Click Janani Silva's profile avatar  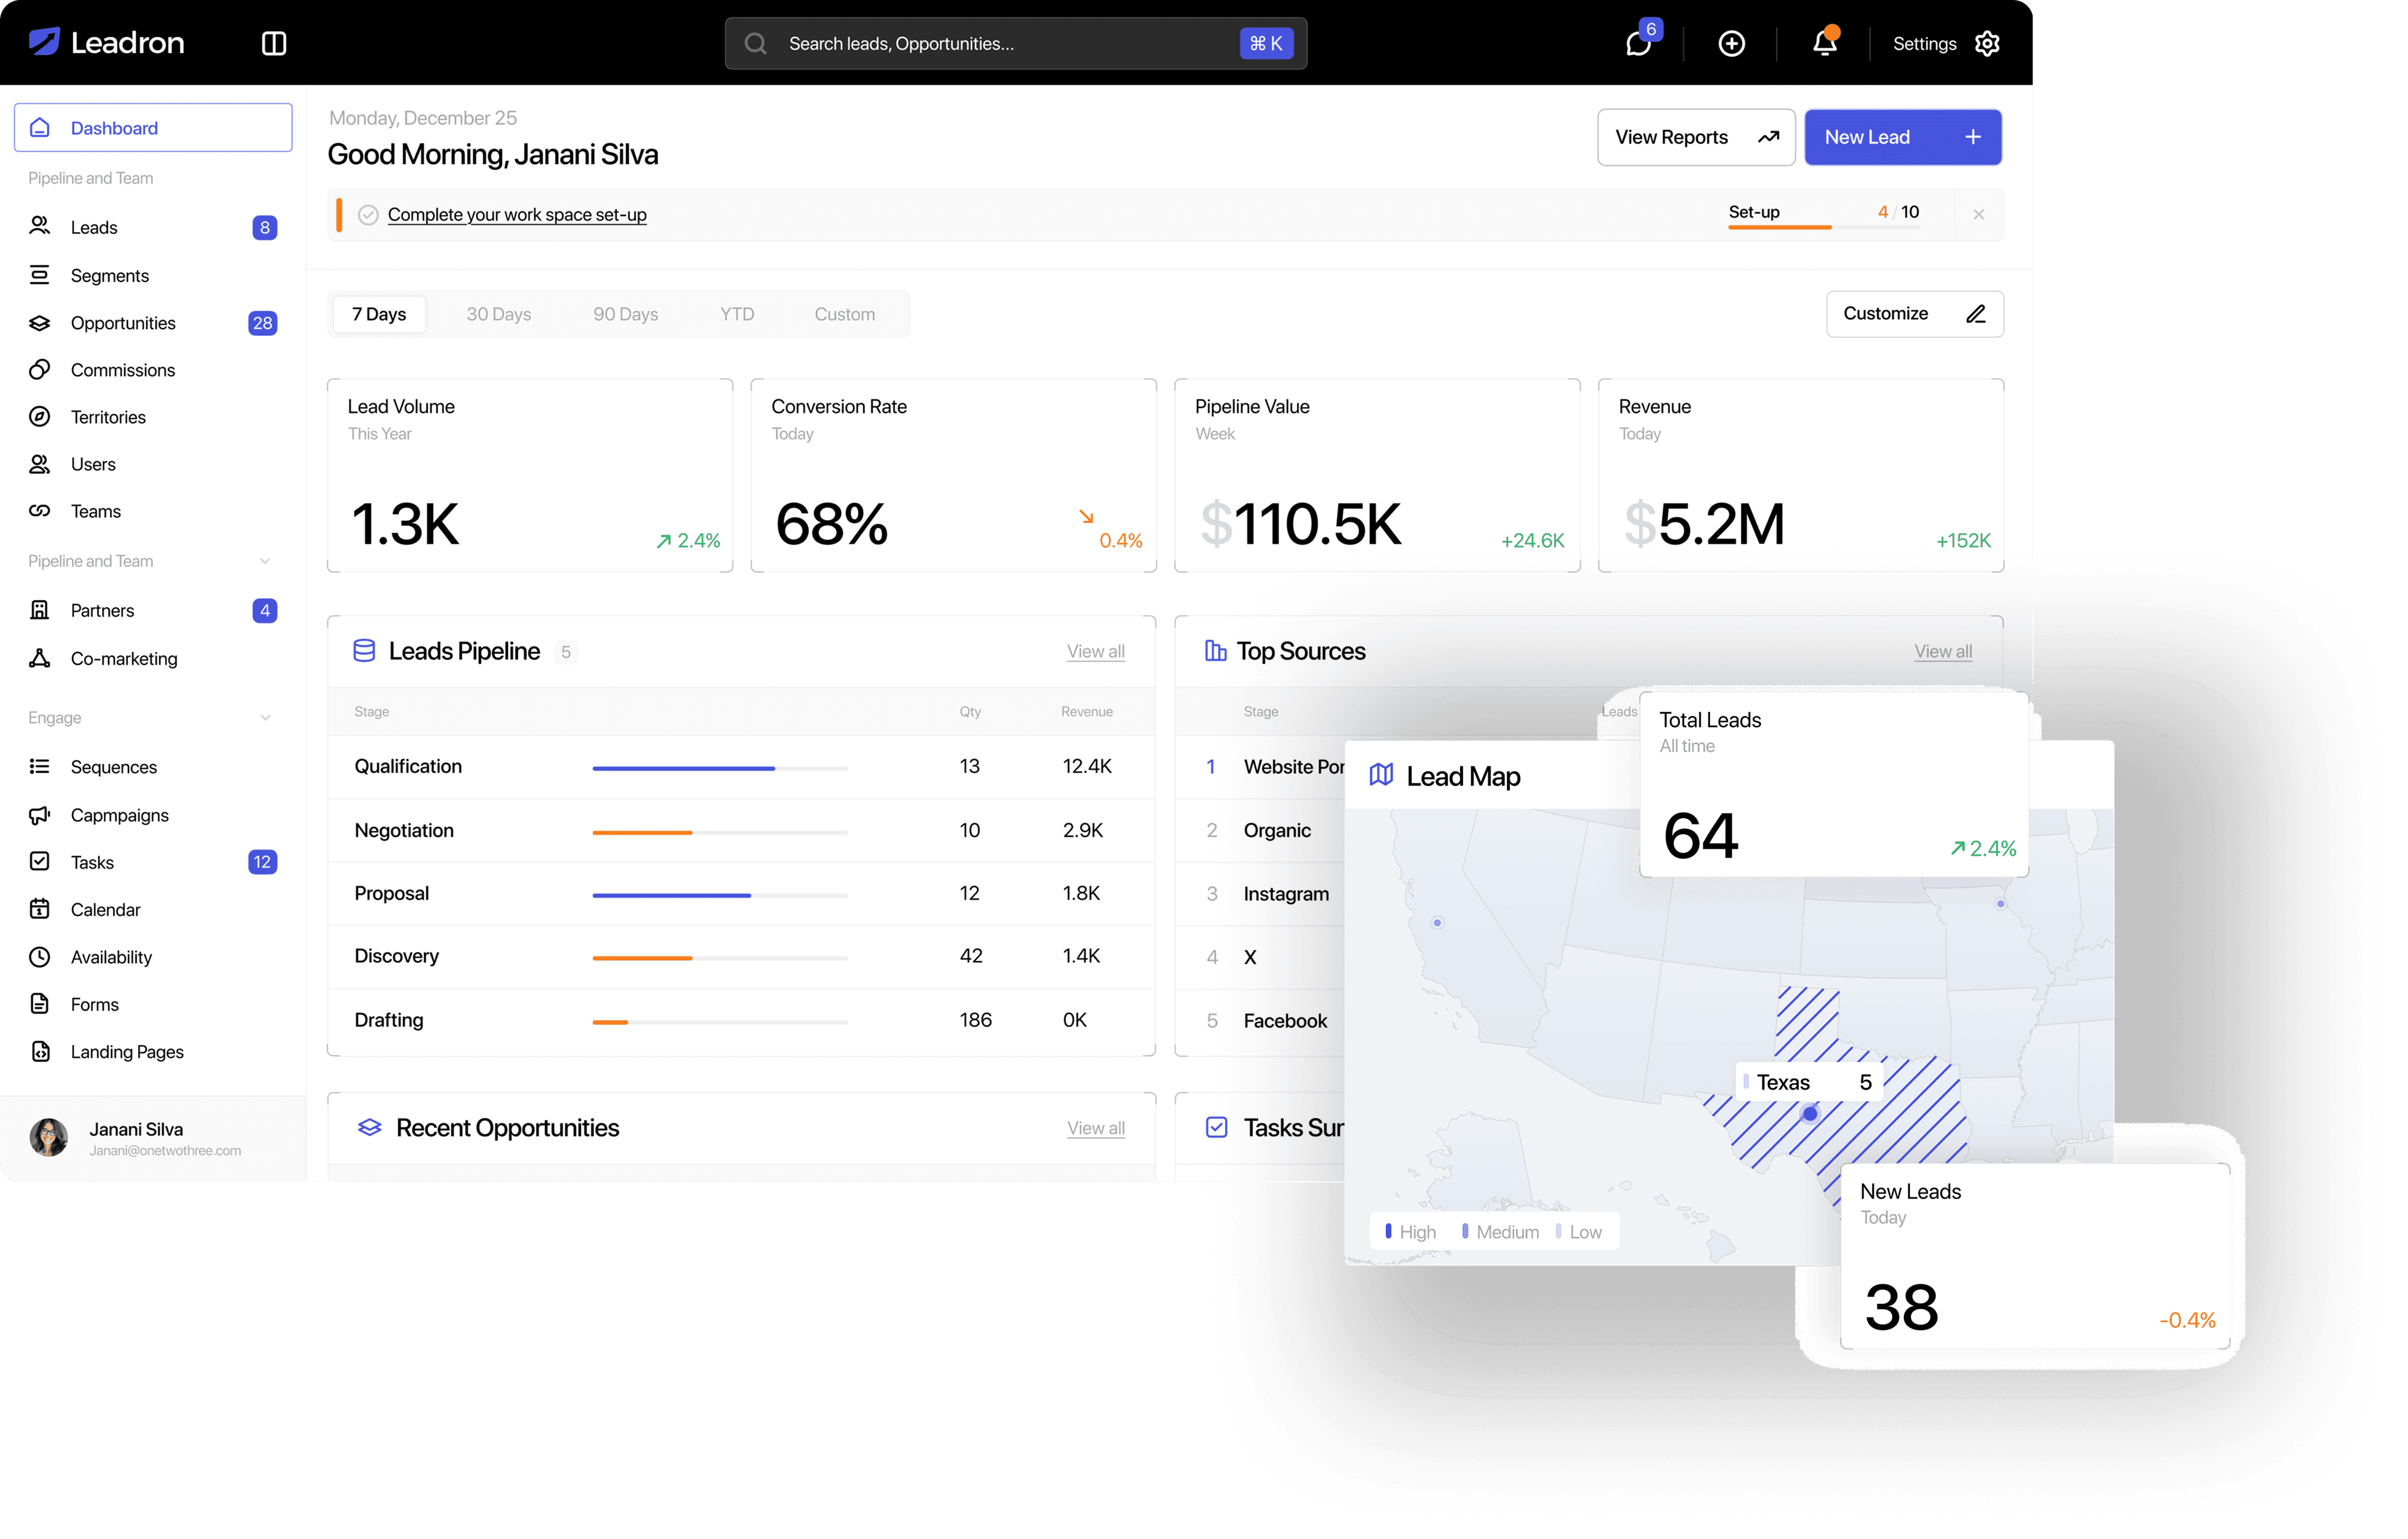[48, 1137]
